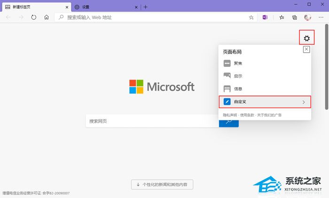Open the 隐私声明 link

[230, 115]
